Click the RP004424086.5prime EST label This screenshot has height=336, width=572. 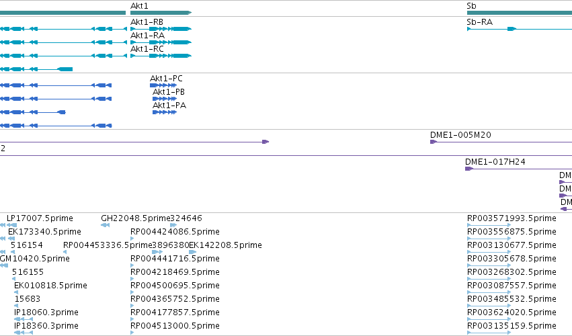click(175, 232)
